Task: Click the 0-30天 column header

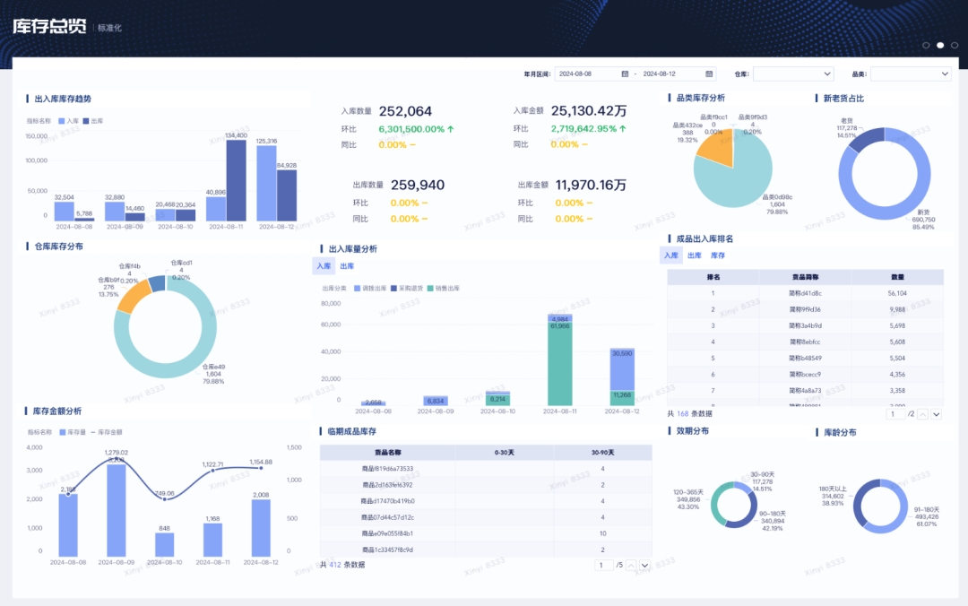Action: pyautogui.click(x=505, y=453)
